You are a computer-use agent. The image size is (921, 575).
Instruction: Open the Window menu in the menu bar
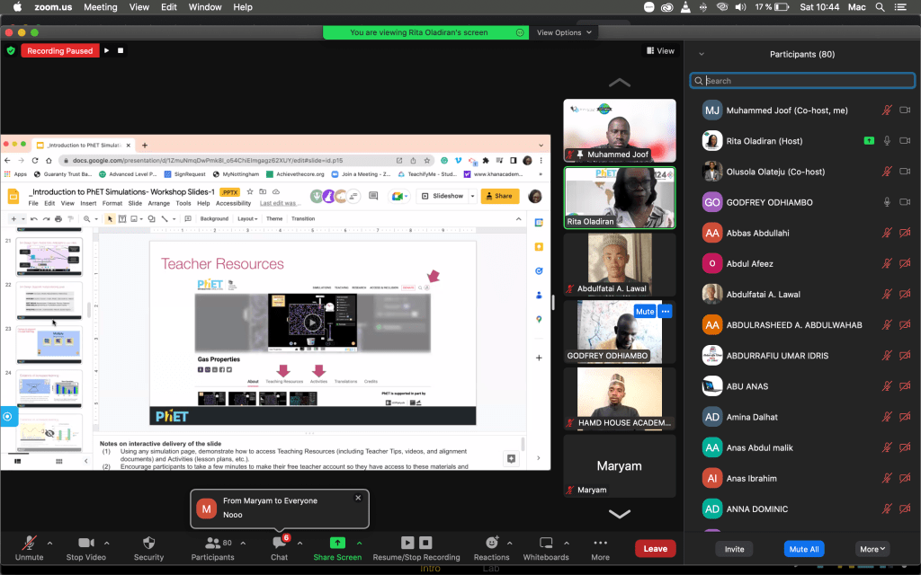point(205,7)
